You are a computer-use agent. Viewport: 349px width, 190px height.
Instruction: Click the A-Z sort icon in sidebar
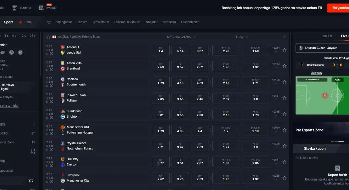coord(33,151)
